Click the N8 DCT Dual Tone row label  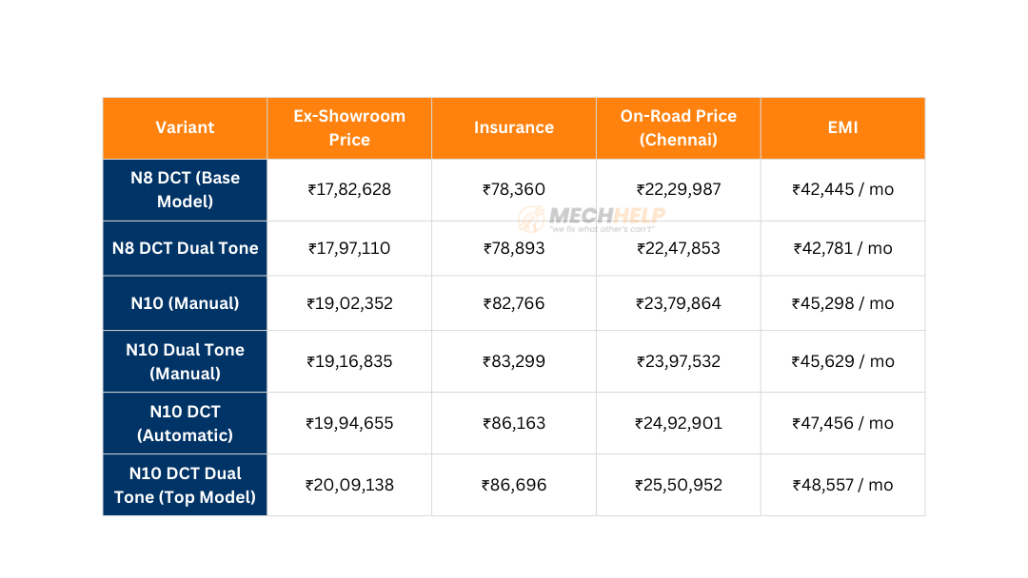pyautogui.click(x=185, y=248)
